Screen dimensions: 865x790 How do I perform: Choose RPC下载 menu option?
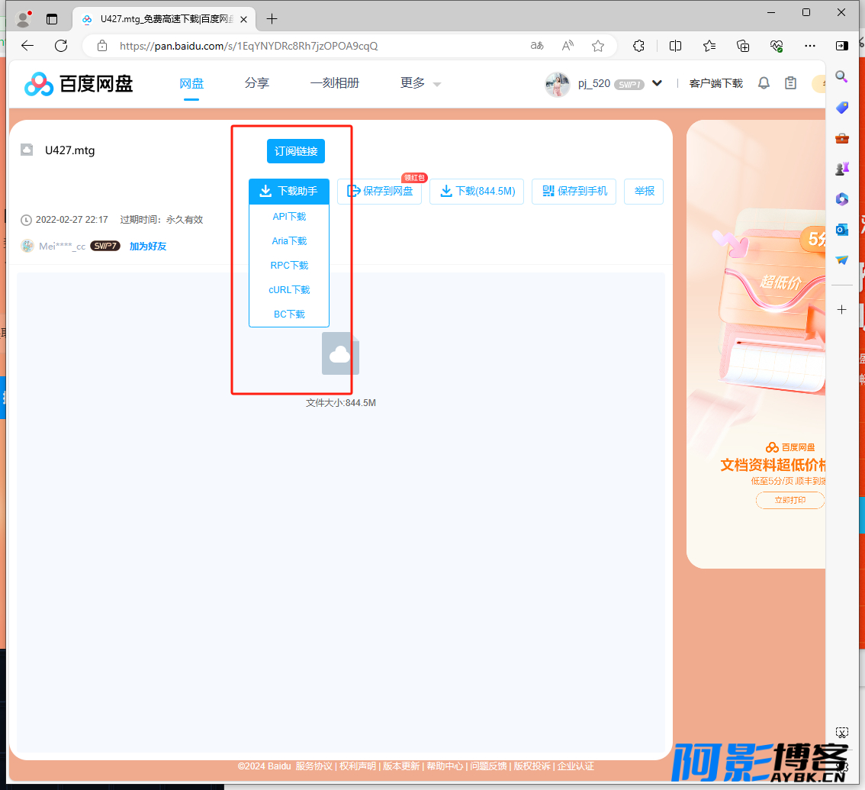[289, 266]
